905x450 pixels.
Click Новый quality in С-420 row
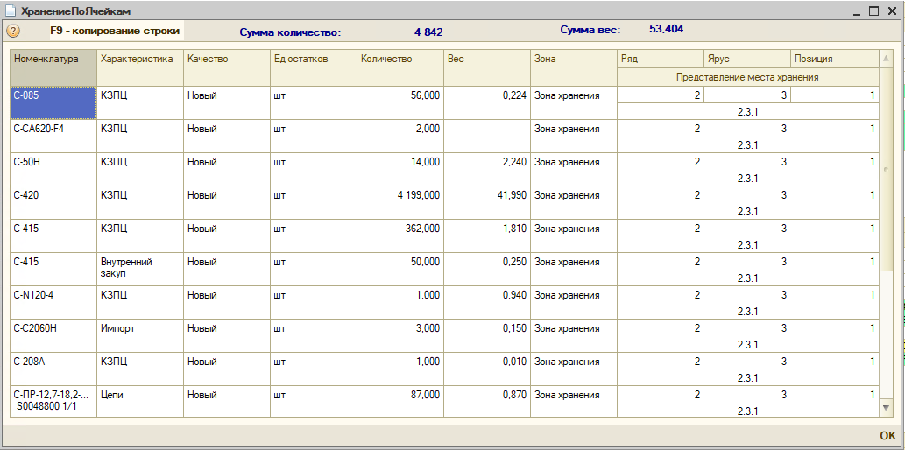[227, 203]
